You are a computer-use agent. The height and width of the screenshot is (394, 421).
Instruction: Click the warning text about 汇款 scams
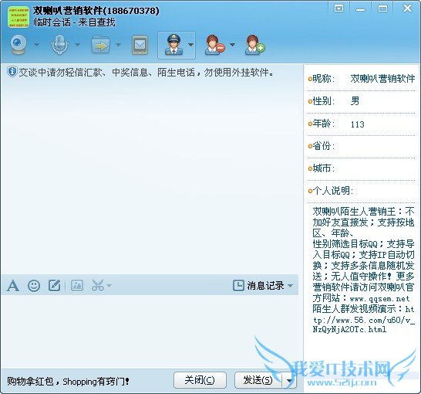[x=147, y=72]
